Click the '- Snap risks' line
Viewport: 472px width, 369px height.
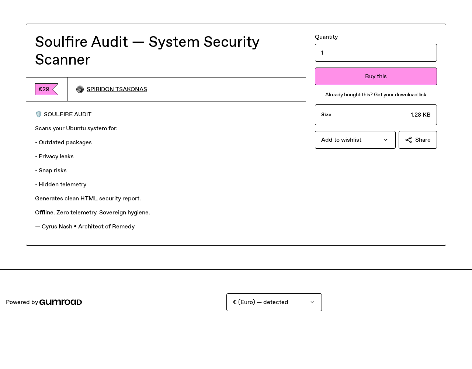51,170
